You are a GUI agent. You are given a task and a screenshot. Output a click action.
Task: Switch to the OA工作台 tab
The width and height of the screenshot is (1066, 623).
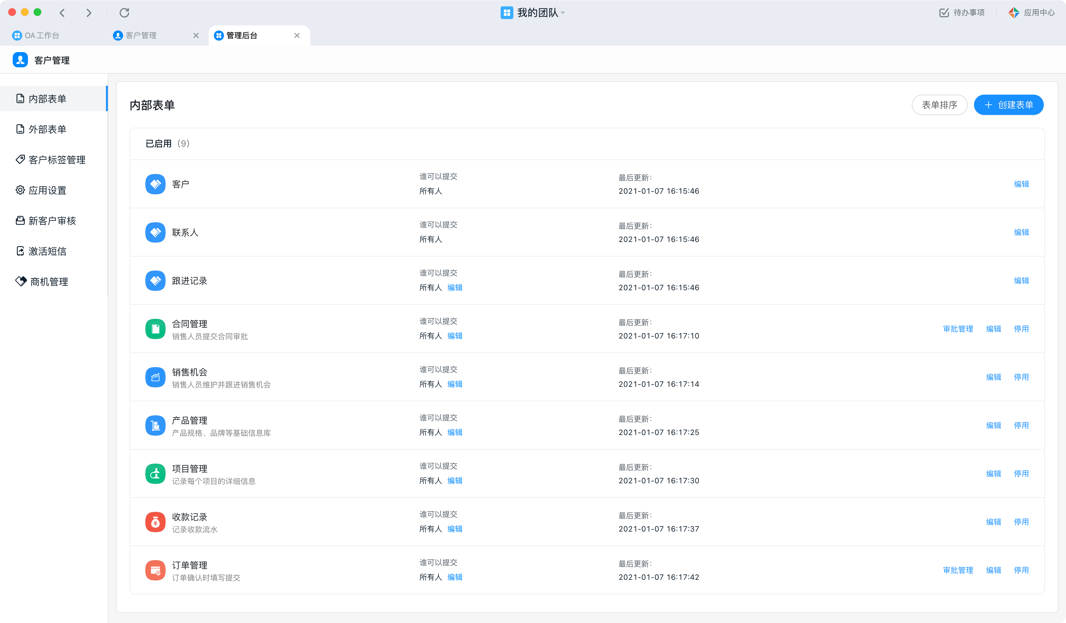pos(42,36)
